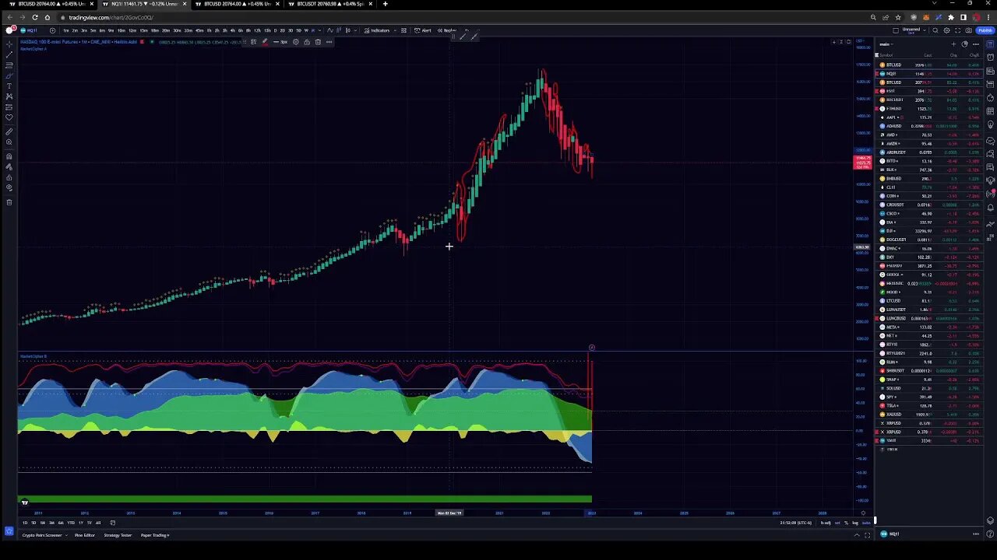Set chart range to YTD
The image size is (997, 560).
71,523
